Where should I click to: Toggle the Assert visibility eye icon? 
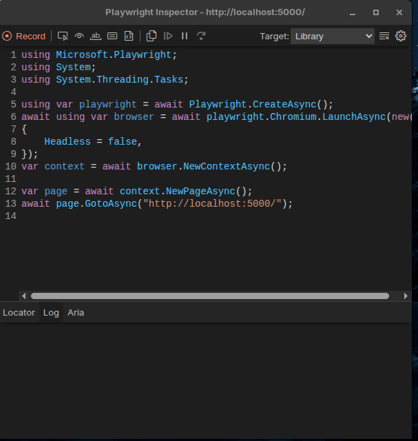79,36
